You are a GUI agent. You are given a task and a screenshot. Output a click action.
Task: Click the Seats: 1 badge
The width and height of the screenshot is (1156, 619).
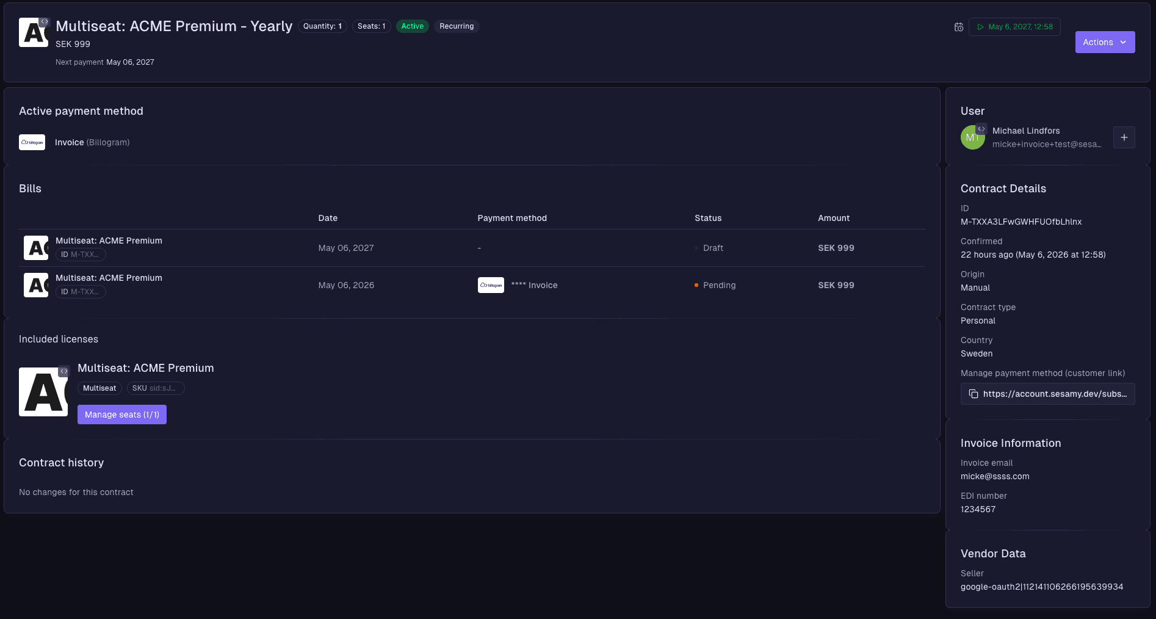tap(372, 26)
